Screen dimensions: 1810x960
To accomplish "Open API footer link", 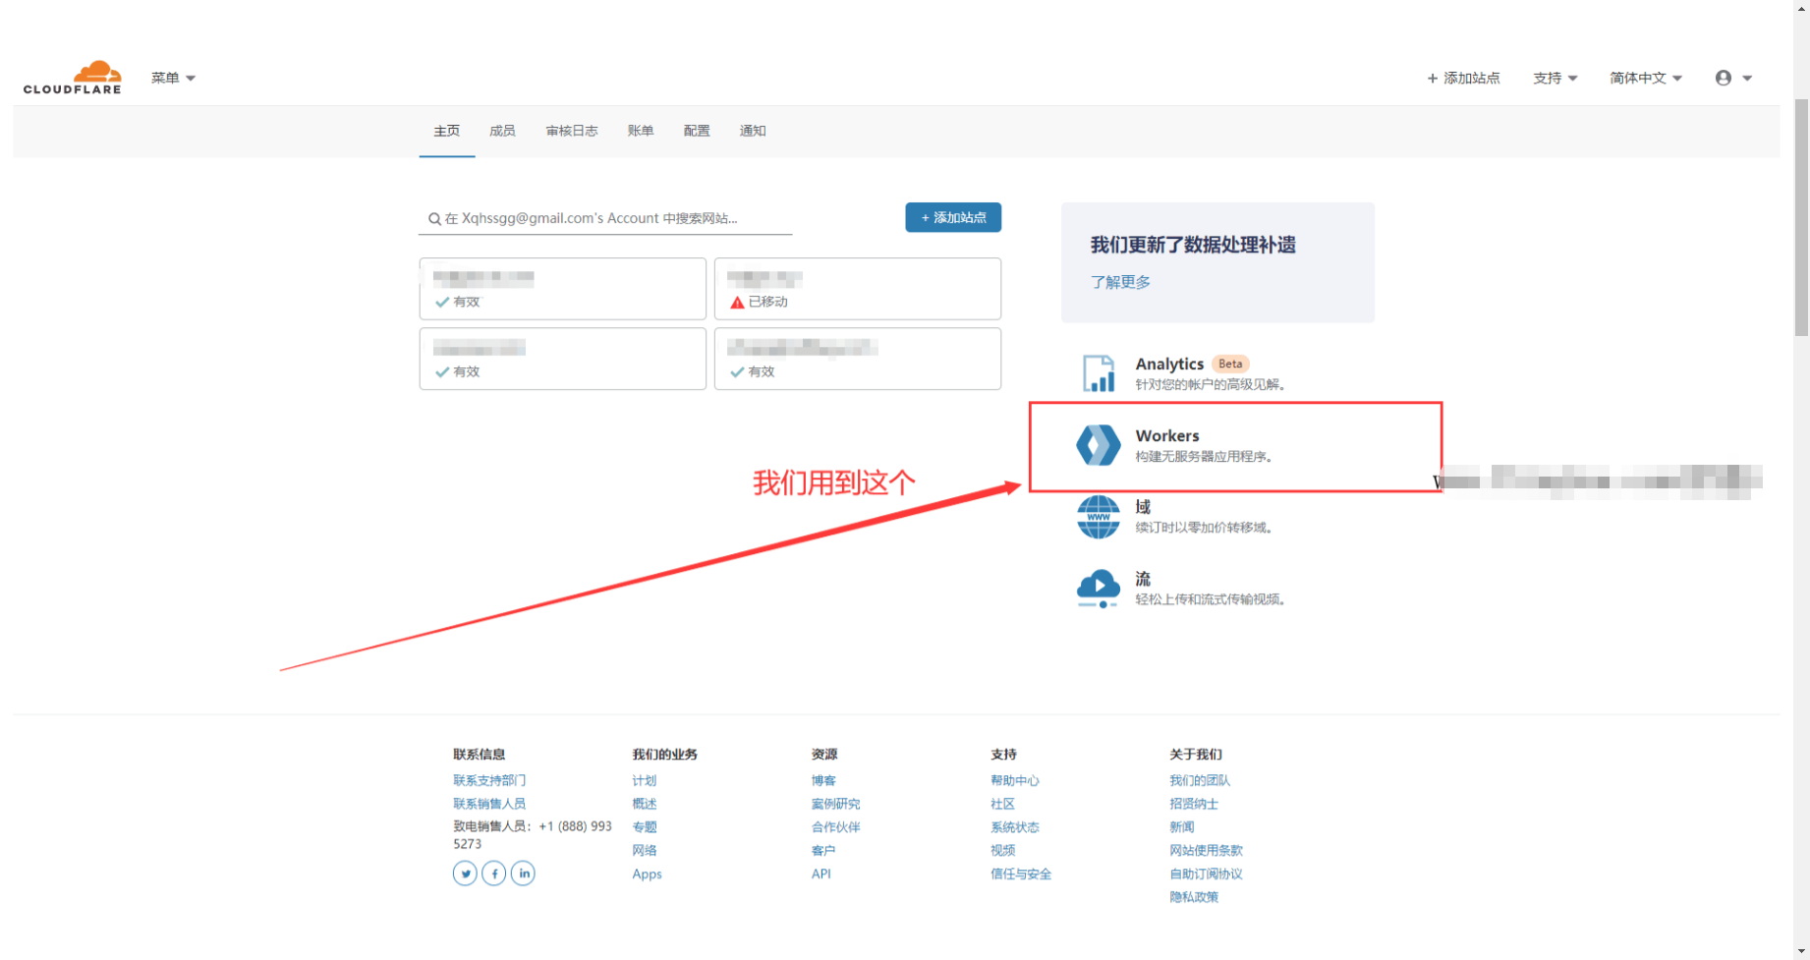I will point(820,874).
